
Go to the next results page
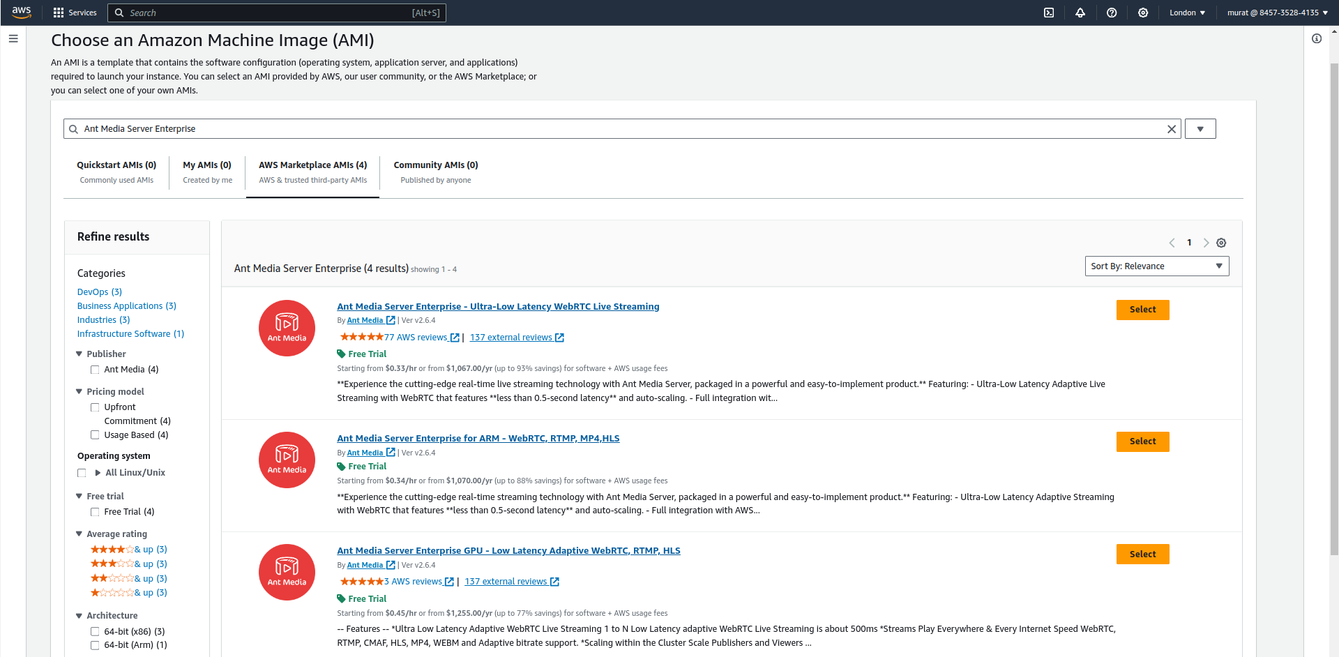coord(1206,243)
